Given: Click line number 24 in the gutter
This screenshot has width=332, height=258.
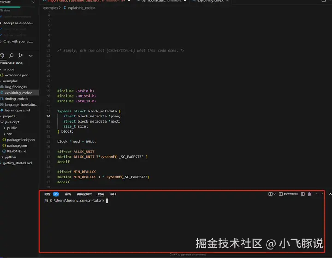Looking at the screenshot, I should (48, 116).
